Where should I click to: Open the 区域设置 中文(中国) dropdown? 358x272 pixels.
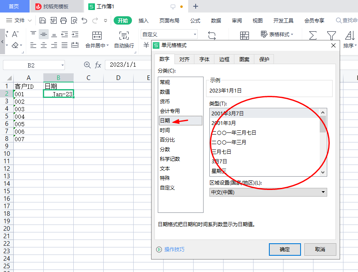268,192
